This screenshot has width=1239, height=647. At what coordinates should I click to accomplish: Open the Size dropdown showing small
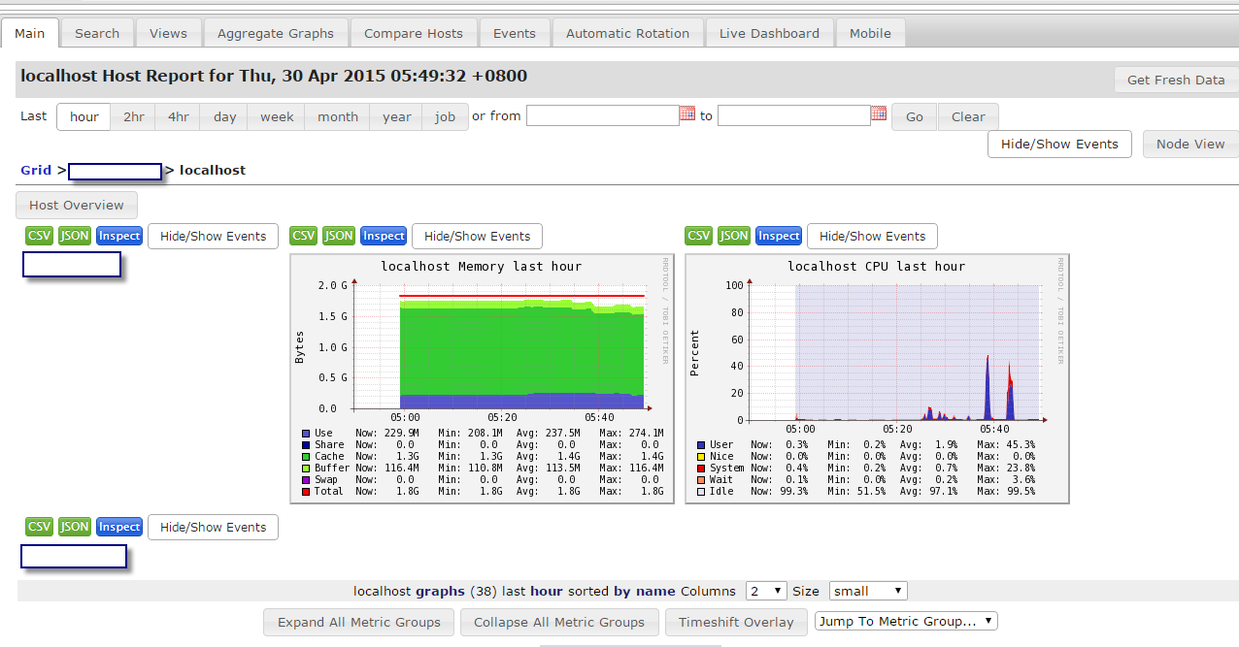coord(868,591)
